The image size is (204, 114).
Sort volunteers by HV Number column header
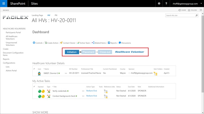73,69
